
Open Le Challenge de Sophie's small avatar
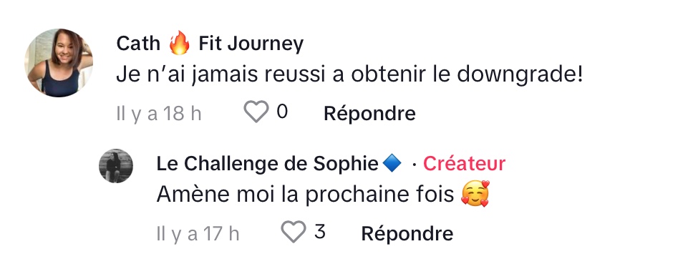click(116, 166)
